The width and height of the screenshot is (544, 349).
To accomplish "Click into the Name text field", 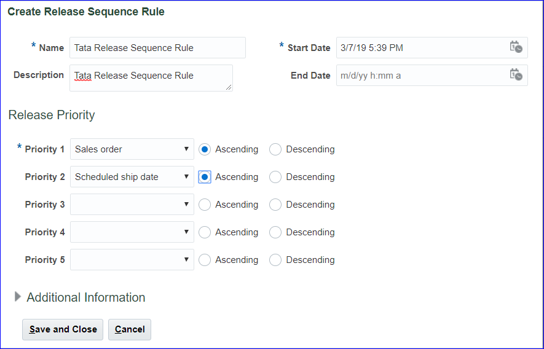I will coord(157,47).
